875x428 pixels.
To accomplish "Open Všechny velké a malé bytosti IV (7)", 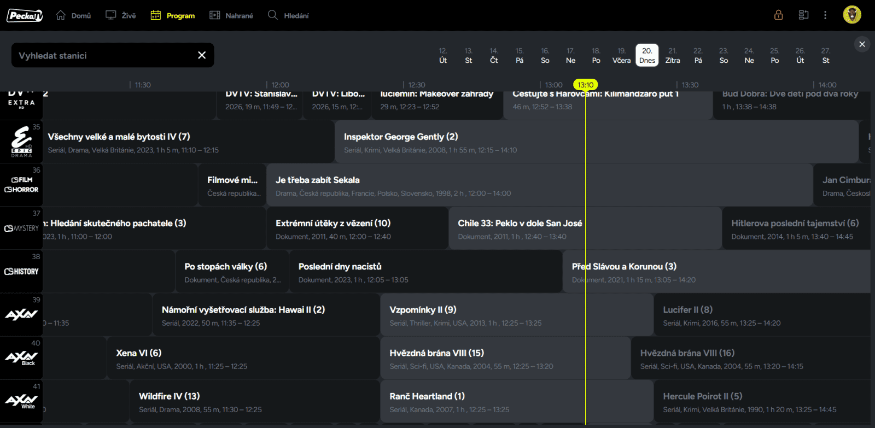I will (188, 142).
